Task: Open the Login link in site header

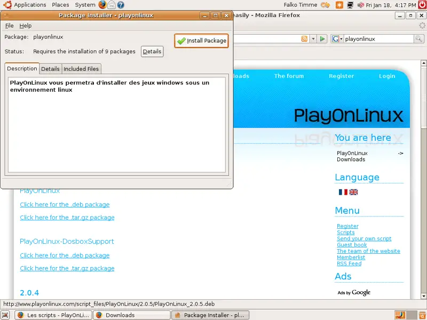Action: pyautogui.click(x=387, y=76)
